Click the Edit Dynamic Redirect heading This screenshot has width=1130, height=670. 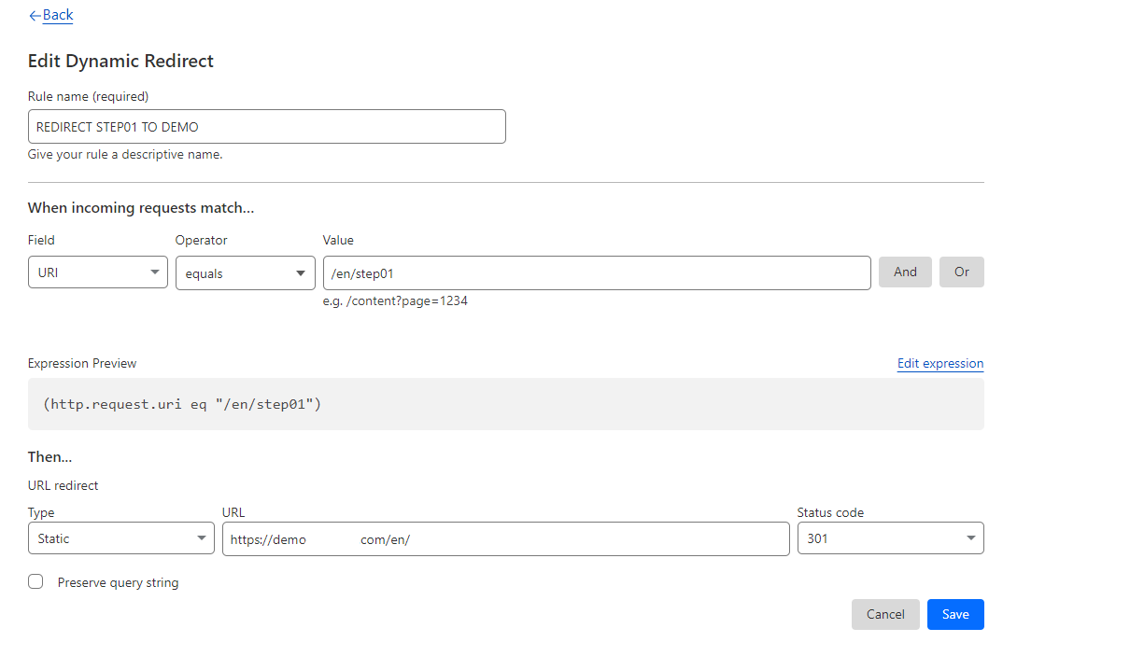(120, 62)
